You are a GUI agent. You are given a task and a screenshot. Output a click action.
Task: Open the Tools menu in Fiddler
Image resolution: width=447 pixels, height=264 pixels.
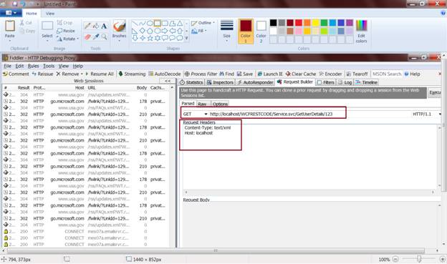(x=49, y=66)
